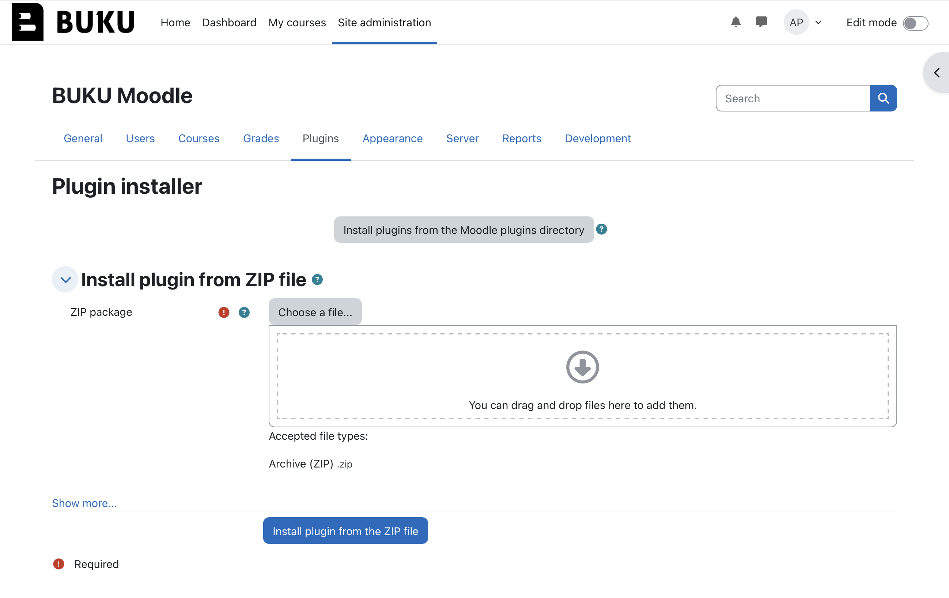Screen dimensions: 949x598
Task: Click the BUKU logo icon
Action: click(x=27, y=22)
